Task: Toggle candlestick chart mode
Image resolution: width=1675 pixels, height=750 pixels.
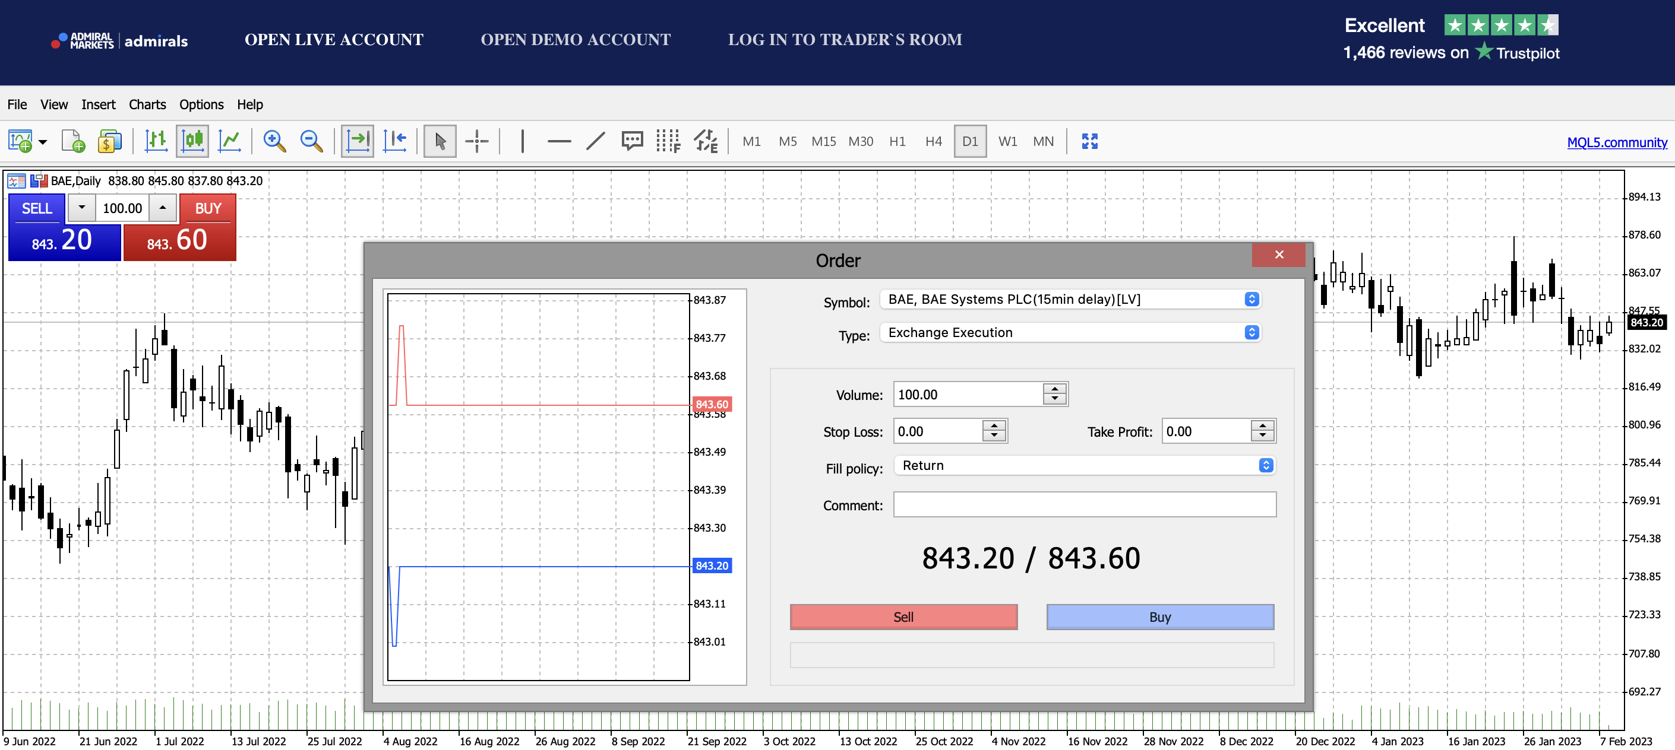Action: click(x=192, y=141)
